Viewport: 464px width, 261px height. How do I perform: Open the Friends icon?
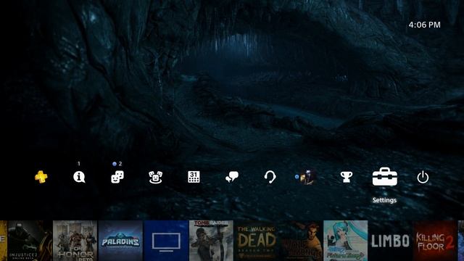tap(117, 177)
